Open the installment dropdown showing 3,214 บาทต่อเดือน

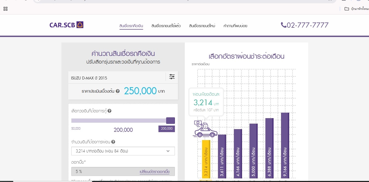[123, 151]
